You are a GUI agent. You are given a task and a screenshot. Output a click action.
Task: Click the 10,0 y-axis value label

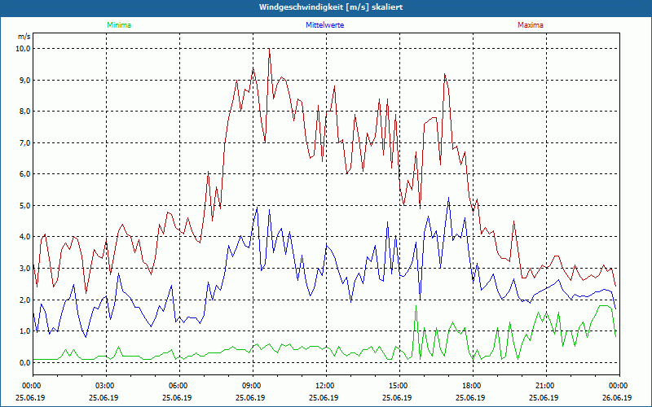(22, 48)
